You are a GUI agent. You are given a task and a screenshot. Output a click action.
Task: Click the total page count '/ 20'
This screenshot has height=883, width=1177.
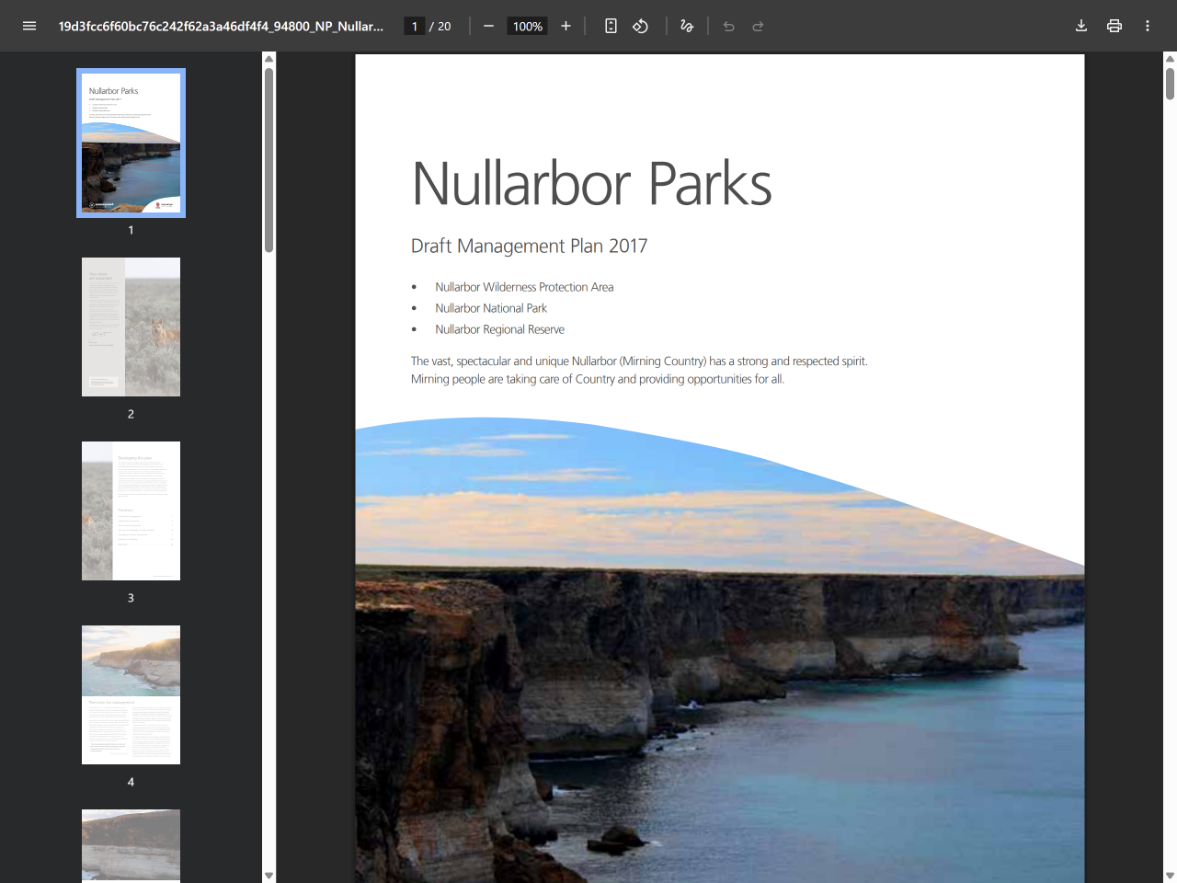(440, 26)
